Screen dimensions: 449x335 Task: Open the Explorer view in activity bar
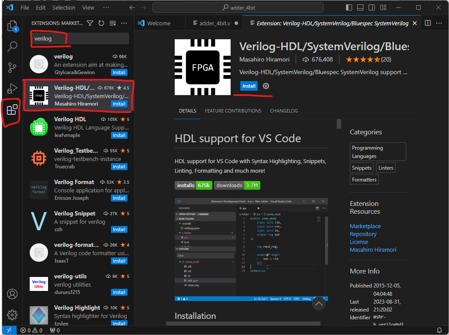[x=12, y=26]
